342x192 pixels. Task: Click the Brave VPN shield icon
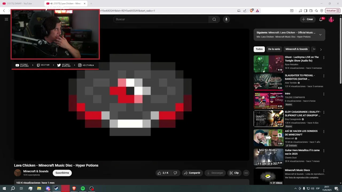322,11
